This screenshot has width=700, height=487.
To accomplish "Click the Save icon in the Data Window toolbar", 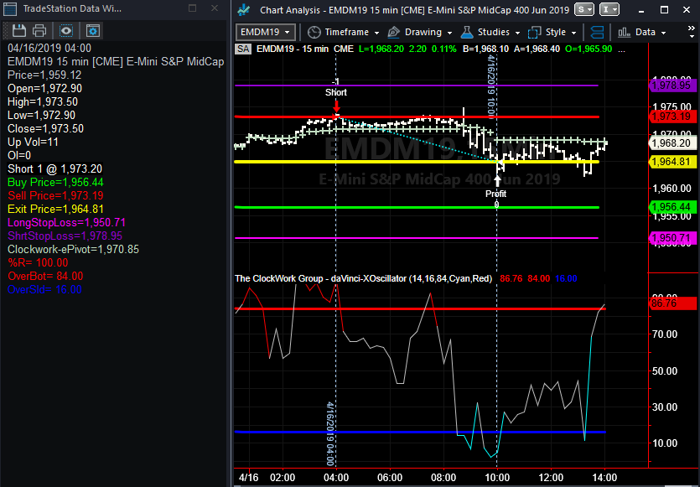I will click(x=18, y=30).
